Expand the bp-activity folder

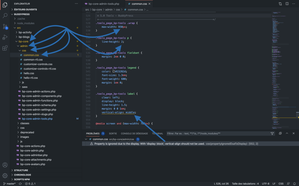click(25, 32)
